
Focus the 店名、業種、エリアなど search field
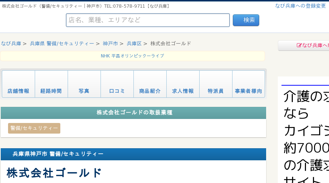[x=148, y=20]
